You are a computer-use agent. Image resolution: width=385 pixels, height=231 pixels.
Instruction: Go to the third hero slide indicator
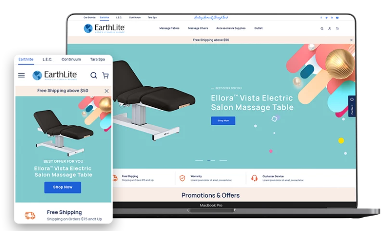click(223, 160)
